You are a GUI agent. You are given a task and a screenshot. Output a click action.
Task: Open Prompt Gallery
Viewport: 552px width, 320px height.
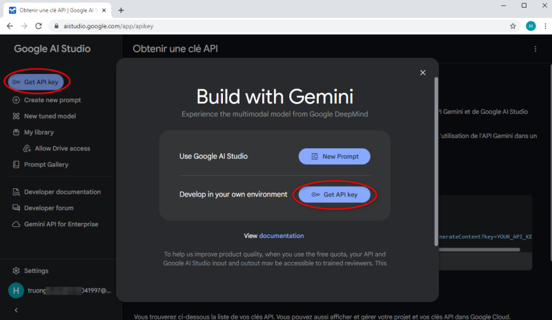pos(46,164)
